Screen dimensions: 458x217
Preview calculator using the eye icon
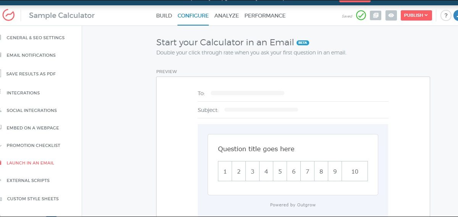pos(391,15)
